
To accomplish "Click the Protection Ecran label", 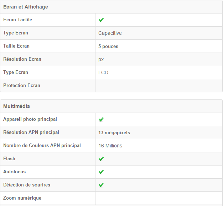I will (x=22, y=86).
